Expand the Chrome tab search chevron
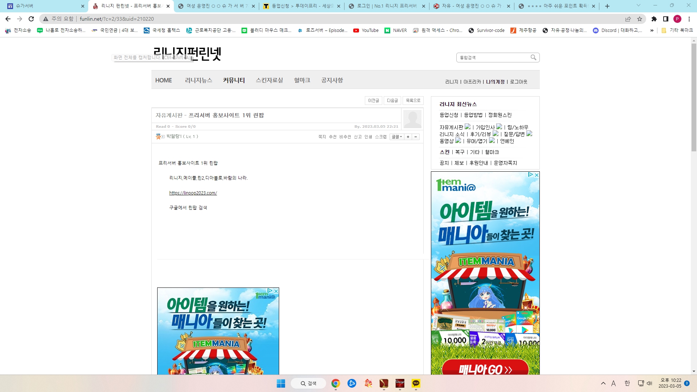The image size is (697, 392). point(639,5)
